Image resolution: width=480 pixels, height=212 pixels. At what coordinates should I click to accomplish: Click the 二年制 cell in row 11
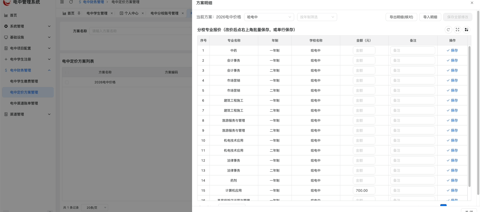coord(274,150)
